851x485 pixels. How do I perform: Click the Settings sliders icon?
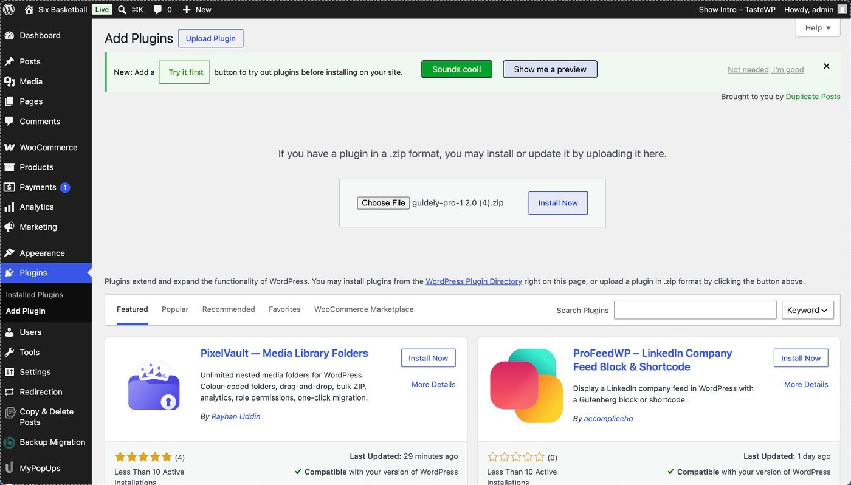pos(9,372)
